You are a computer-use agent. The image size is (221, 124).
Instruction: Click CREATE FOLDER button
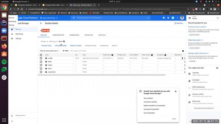pyautogui.click(x=76, y=46)
